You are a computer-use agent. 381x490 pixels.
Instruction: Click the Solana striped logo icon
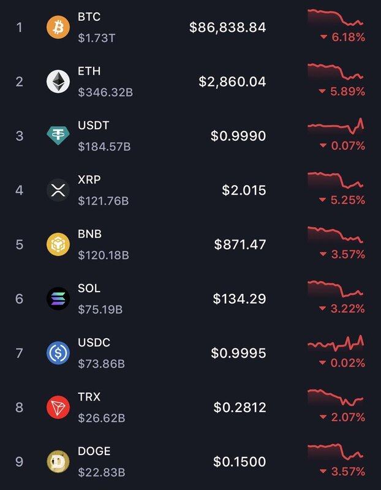click(x=58, y=298)
